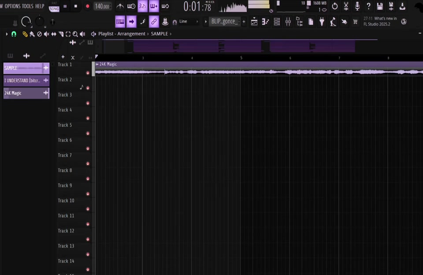Expand the arrow after SAMPLE breadcrumb
The height and width of the screenshot is (275, 423).
[171, 34]
